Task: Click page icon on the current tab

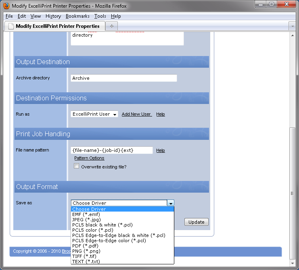Action: pyautogui.click(x=11, y=26)
